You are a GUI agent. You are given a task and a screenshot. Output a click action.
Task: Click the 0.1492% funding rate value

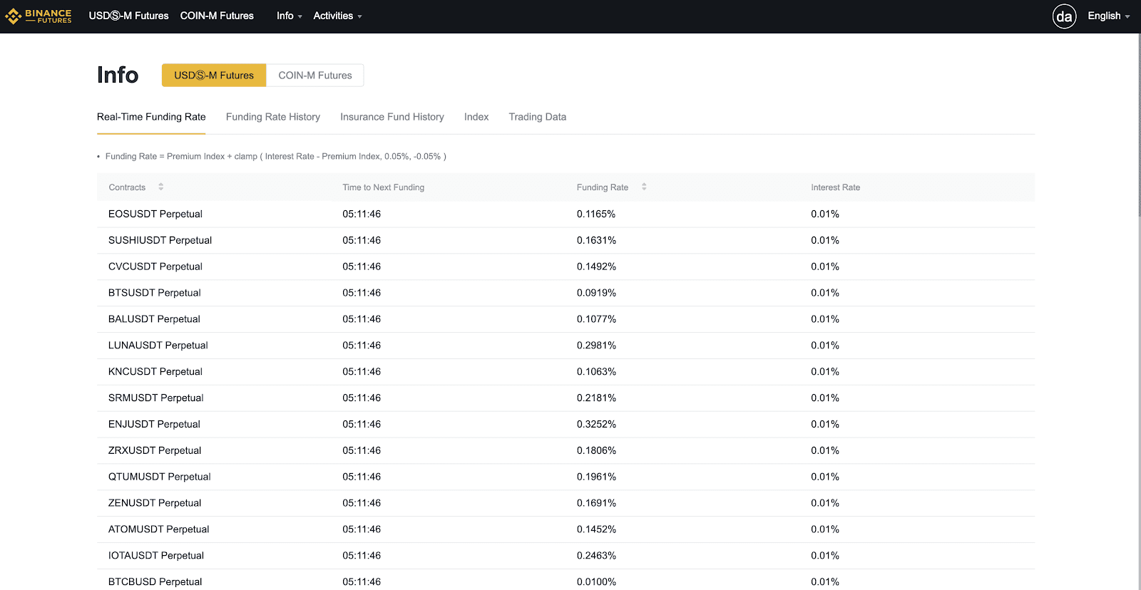[x=596, y=266]
